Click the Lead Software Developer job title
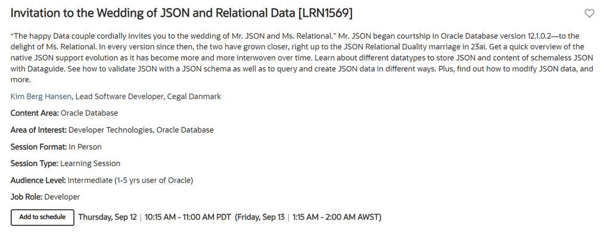 (x=119, y=97)
